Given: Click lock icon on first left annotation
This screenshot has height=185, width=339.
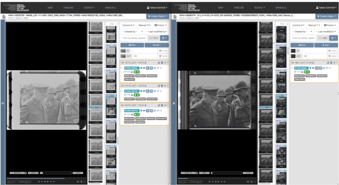Looking at the screenshot, I should point(132,72).
